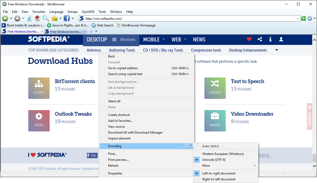Open a new tab with plus icon
Screen dimensions: 317x183
pyautogui.click(x=91, y=31)
